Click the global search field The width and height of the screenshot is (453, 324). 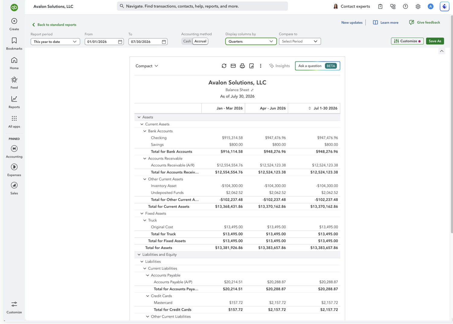pyautogui.click(x=202, y=6)
